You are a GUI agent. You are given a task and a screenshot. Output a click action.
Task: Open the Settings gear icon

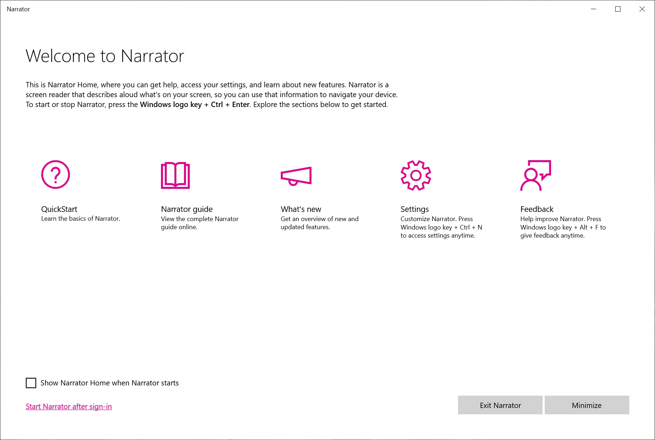[416, 175]
